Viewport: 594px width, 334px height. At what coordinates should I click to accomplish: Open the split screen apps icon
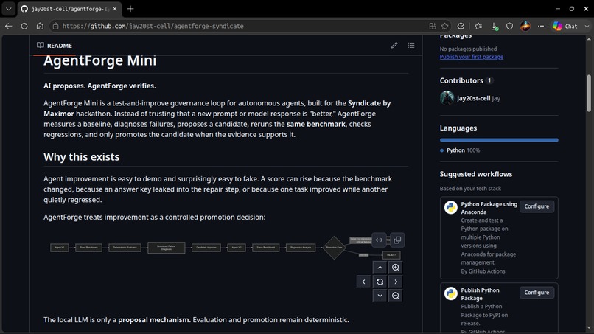point(433,26)
